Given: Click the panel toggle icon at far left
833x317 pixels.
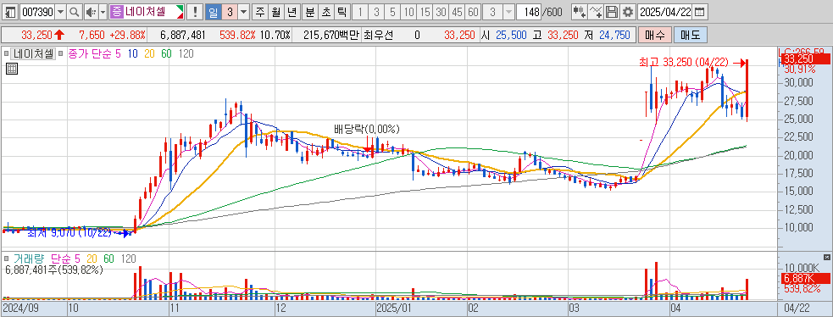Looking at the screenshot, I should [10, 12].
